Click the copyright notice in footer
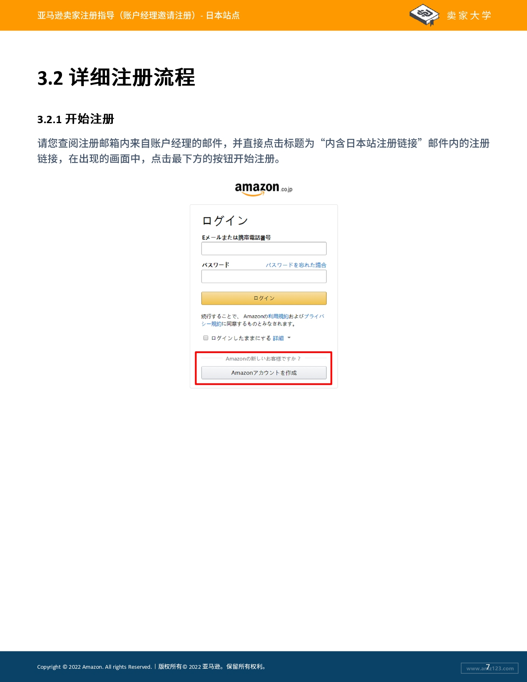Viewport: 527px width, 682px height. pos(152,667)
